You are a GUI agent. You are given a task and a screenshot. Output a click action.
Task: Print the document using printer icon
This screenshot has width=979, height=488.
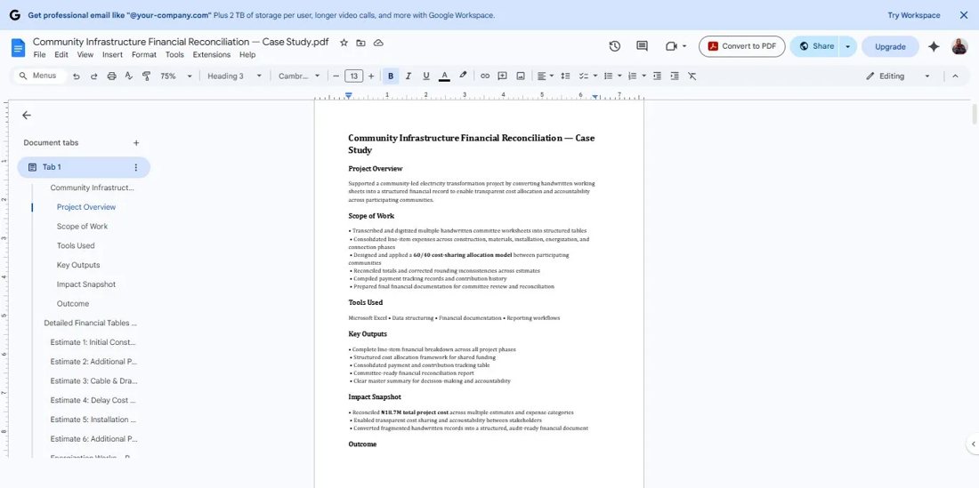[x=112, y=76]
